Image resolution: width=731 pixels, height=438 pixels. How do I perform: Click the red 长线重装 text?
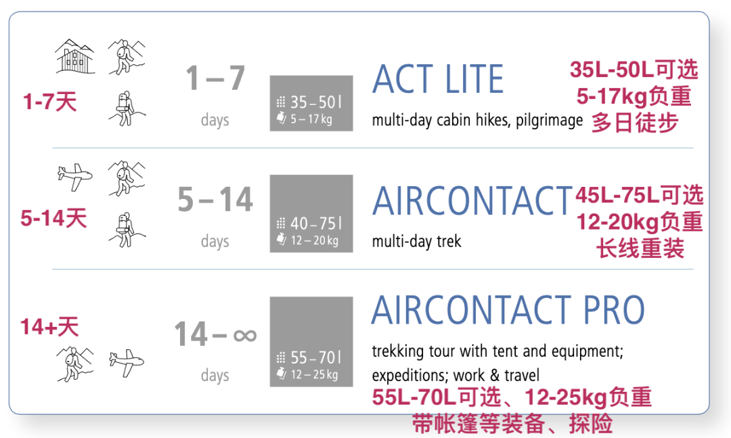click(x=640, y=248)
